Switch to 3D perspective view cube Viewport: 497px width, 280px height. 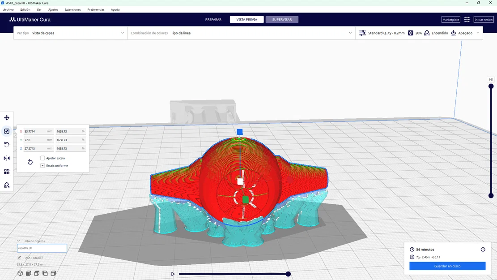[20, 273]
